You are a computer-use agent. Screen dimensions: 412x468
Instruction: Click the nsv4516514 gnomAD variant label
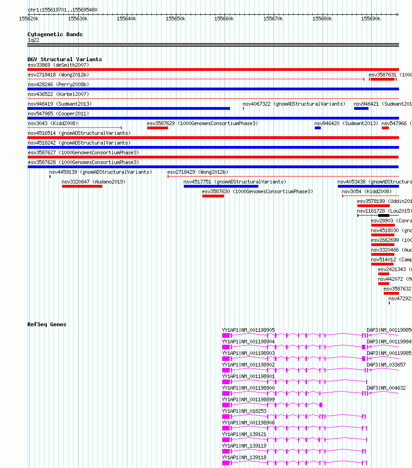pyautogui.click(x=79, y=133)
